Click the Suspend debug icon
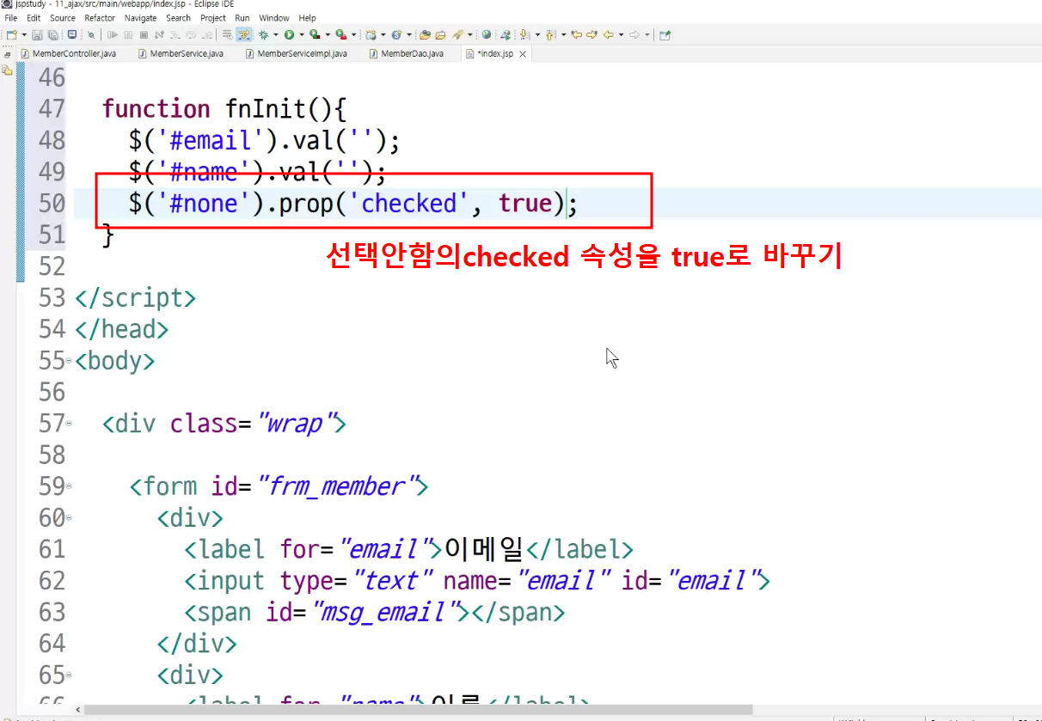The height and width of the screenshot is (721, 1042). (x=128, y=34)
